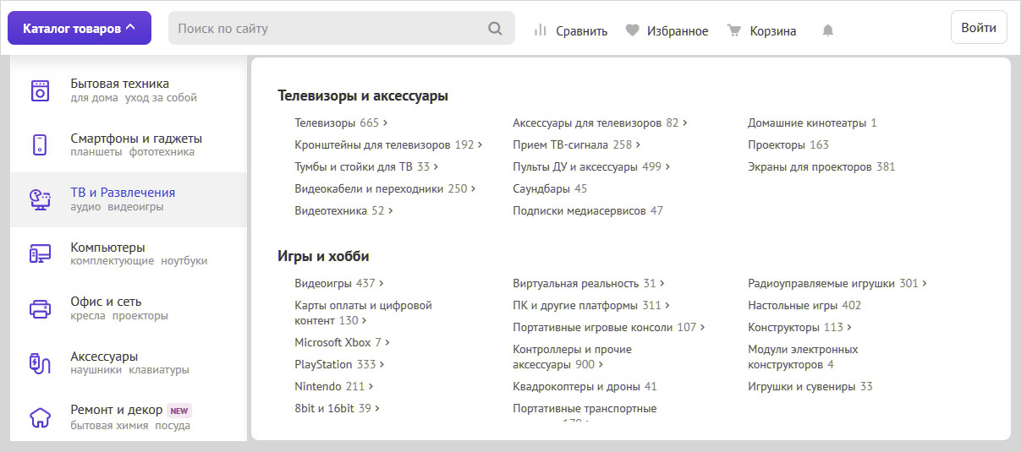
Task: Collapse the Каталог товаров dropdown
Action: [80, 28]
